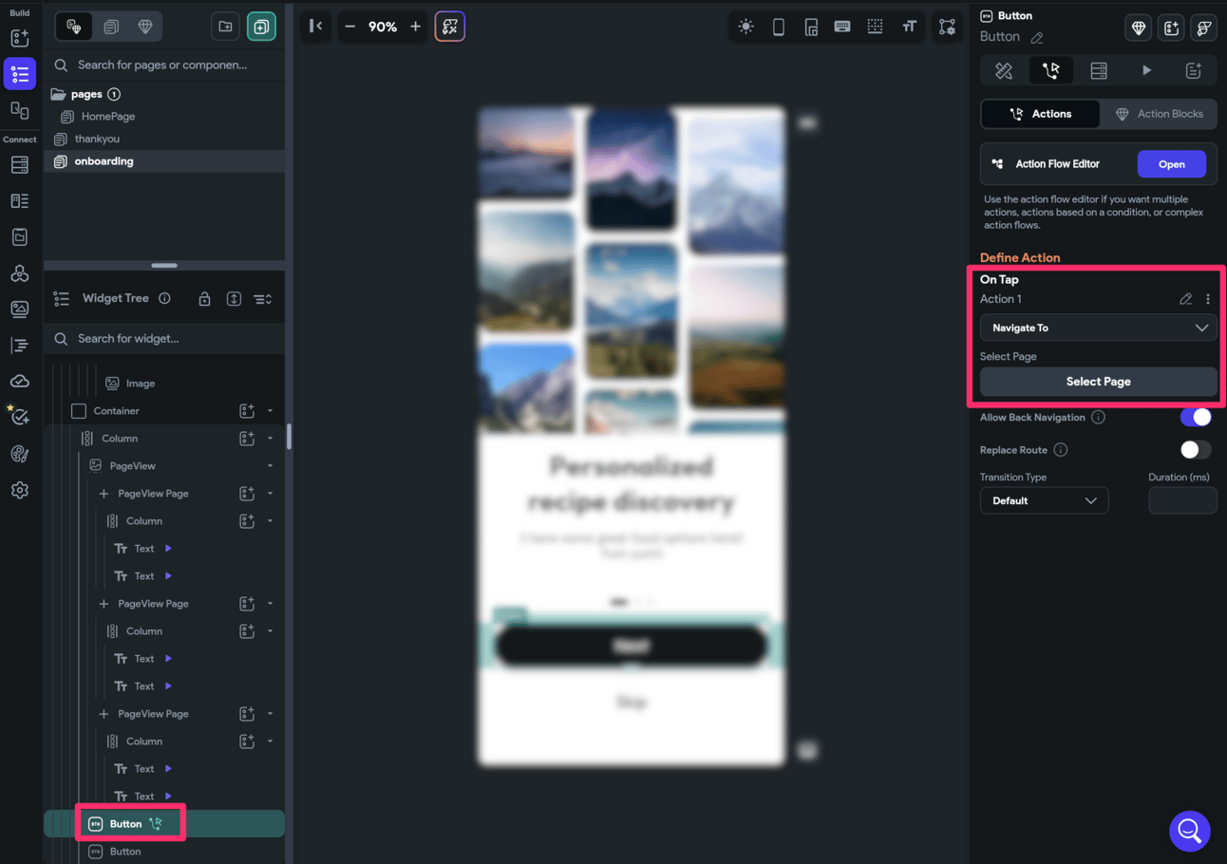This screenshot has height=864, width=1227.
Task: Open Action 1 three-dot menu
Action: (x=1208, y=299)
